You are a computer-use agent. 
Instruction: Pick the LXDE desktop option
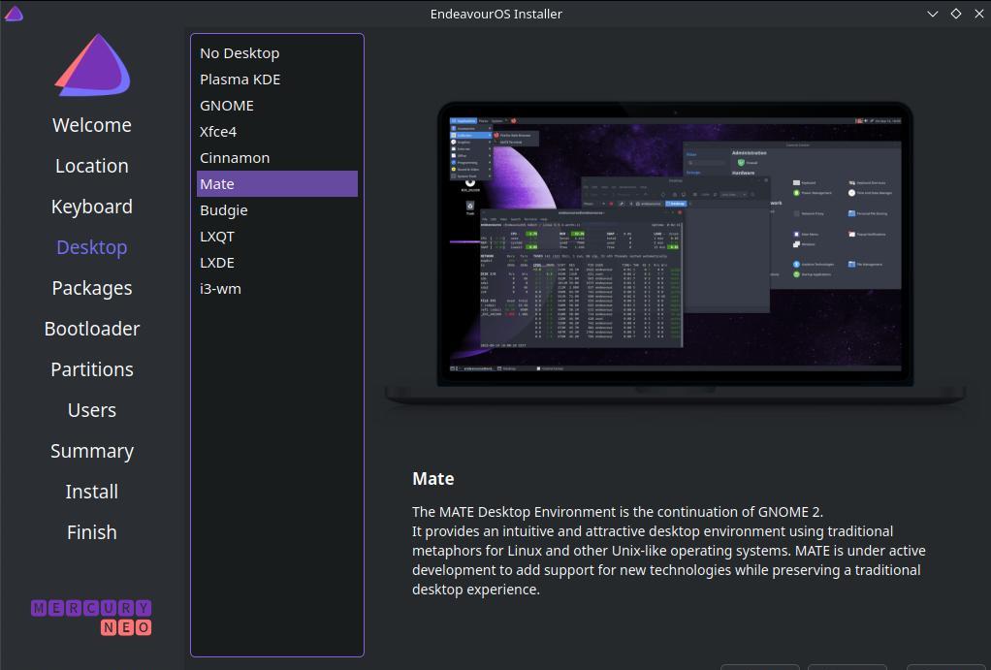276,263
